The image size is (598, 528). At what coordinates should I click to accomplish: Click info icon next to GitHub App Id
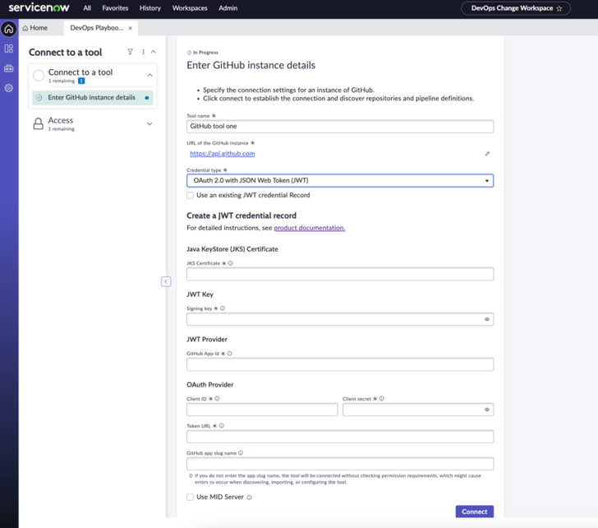[230, 354]
